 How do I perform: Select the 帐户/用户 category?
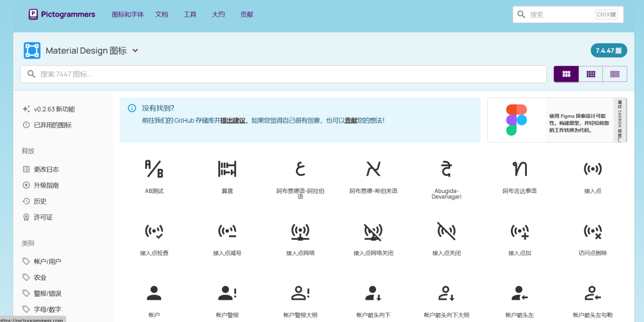coord(47,262)
